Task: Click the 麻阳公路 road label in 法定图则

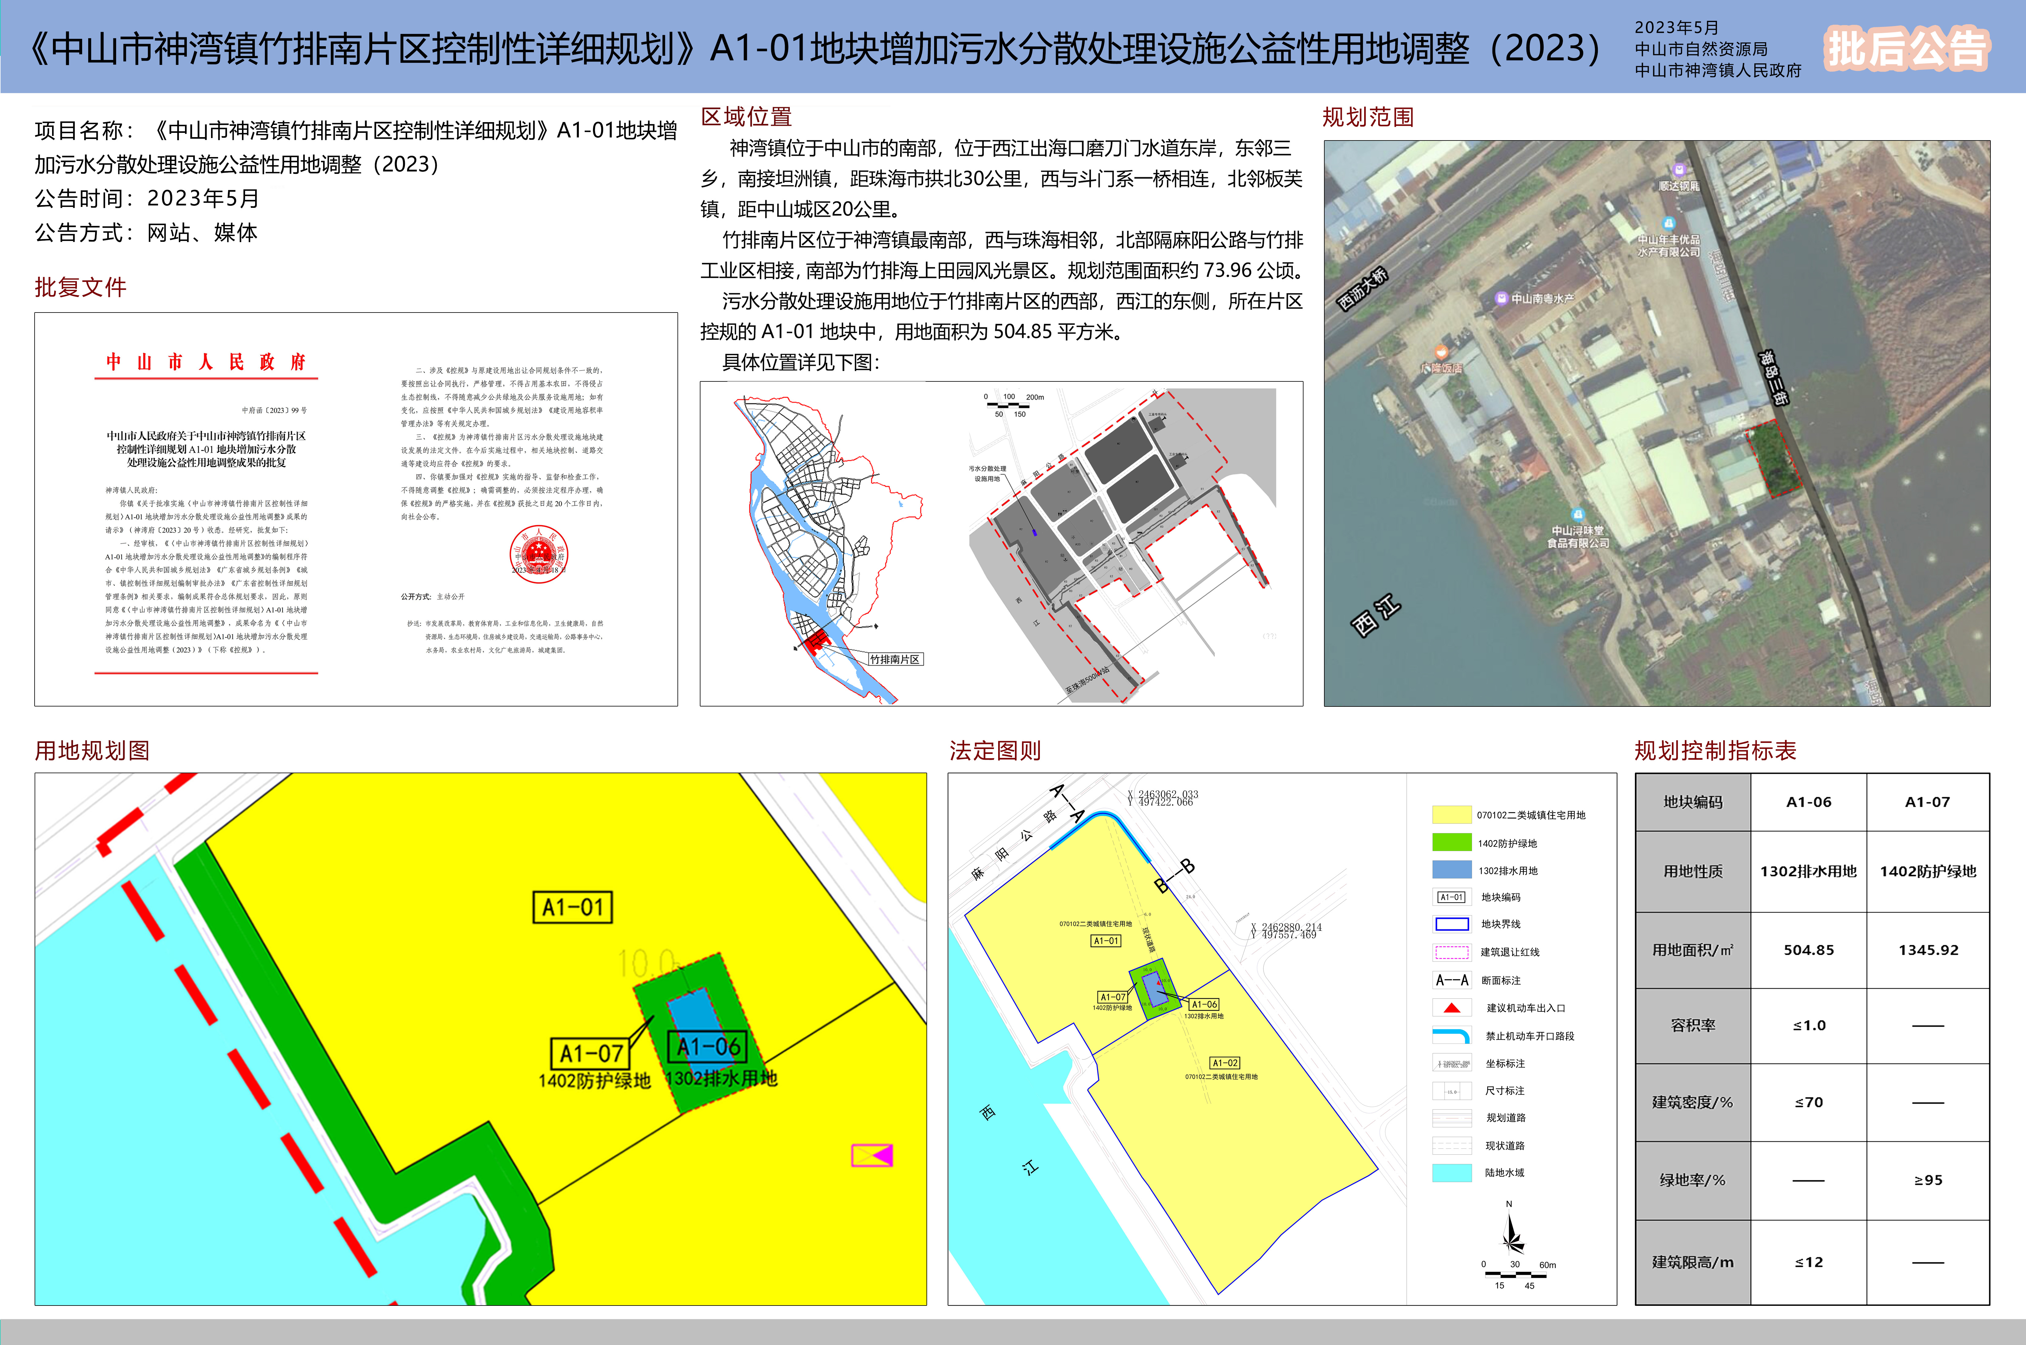Action: pos(1014,845)
